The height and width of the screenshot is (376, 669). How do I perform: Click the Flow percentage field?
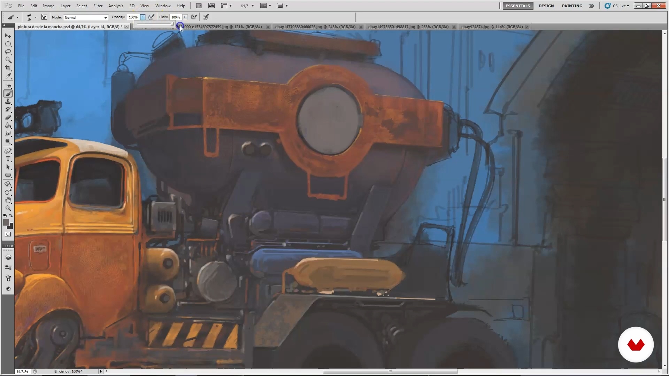(x=176, y=17)
